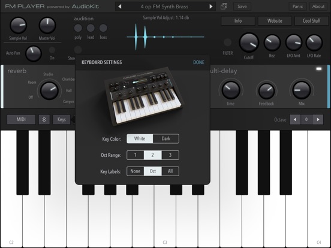The image size is (331, 248).
Task: Adjust the Cutoff knob
Action: point(249,43)
